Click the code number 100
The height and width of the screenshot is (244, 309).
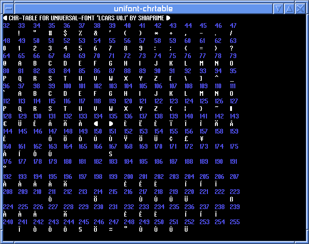(x=67, y=86)
